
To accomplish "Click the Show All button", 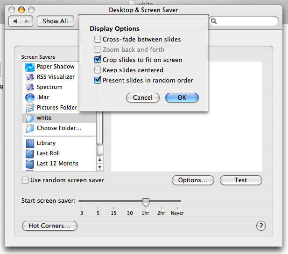I will click(x=56, y=21).
